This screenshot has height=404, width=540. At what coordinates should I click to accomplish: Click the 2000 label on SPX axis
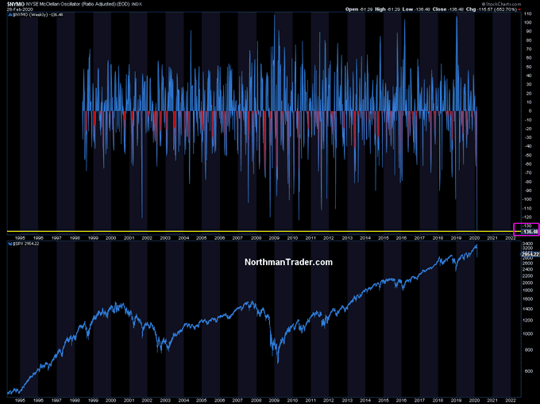(527, 283)
